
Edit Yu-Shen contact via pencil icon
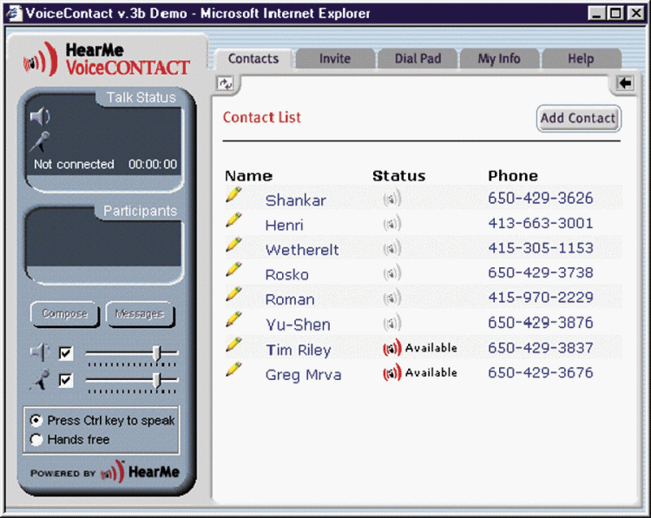pyautogui.click(x=233, y=318)
